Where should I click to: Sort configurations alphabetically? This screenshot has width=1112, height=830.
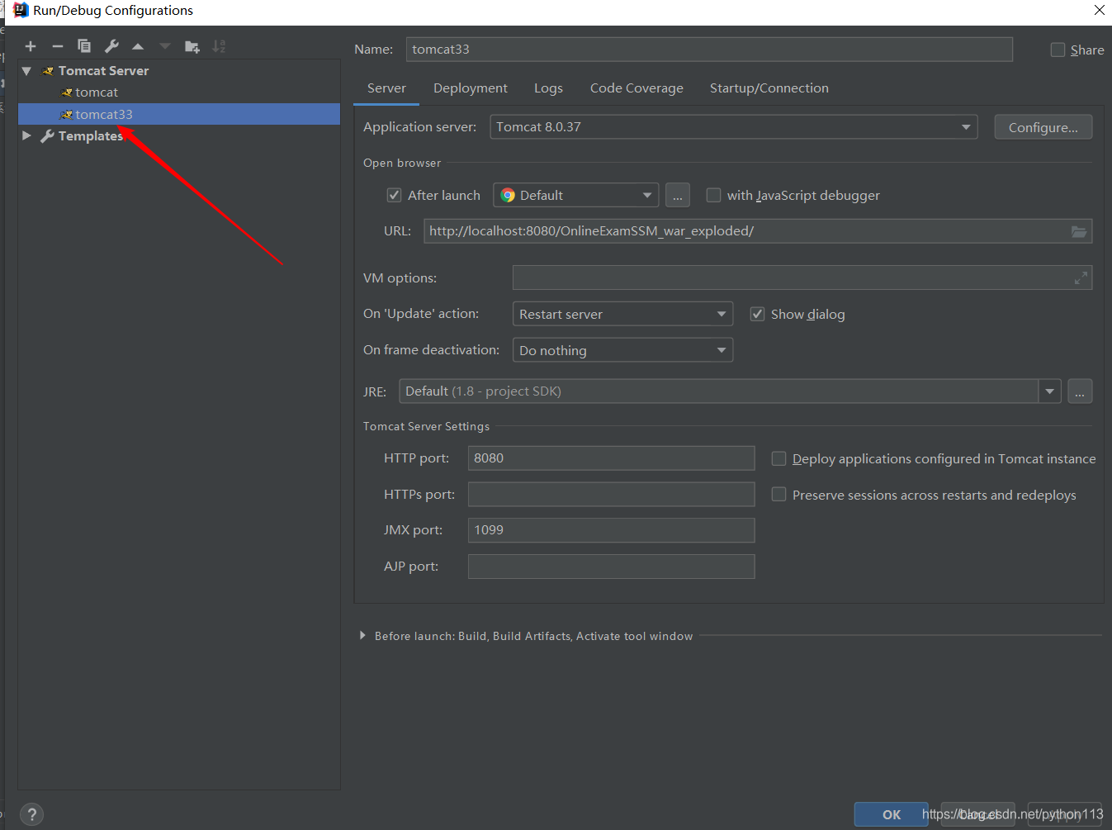[219, 46]
